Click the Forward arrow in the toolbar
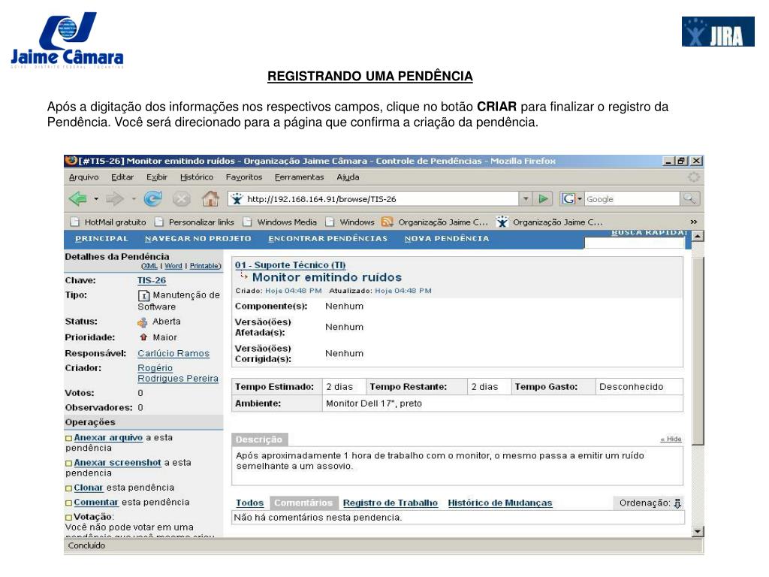 [x=114, y=198]
